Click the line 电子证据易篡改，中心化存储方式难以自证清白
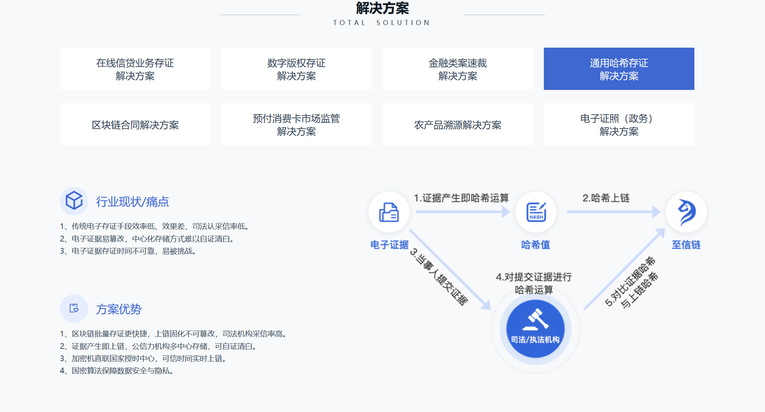The width and height of the screenshot is (765, 412). click(x=147, y=239)
